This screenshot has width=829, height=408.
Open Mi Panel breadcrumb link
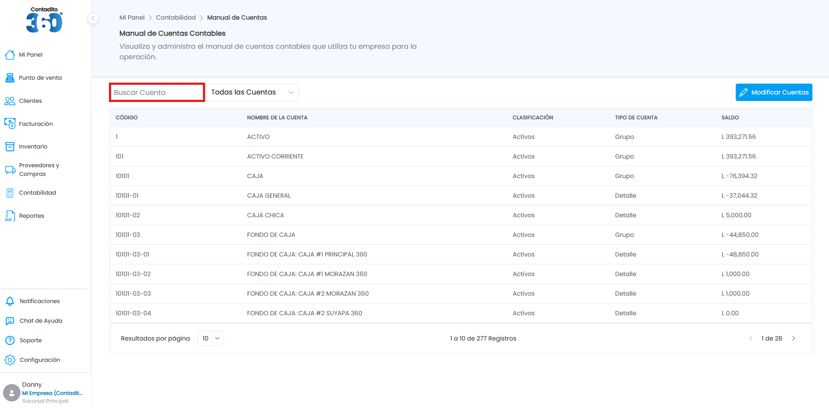[x=132, y=17]
